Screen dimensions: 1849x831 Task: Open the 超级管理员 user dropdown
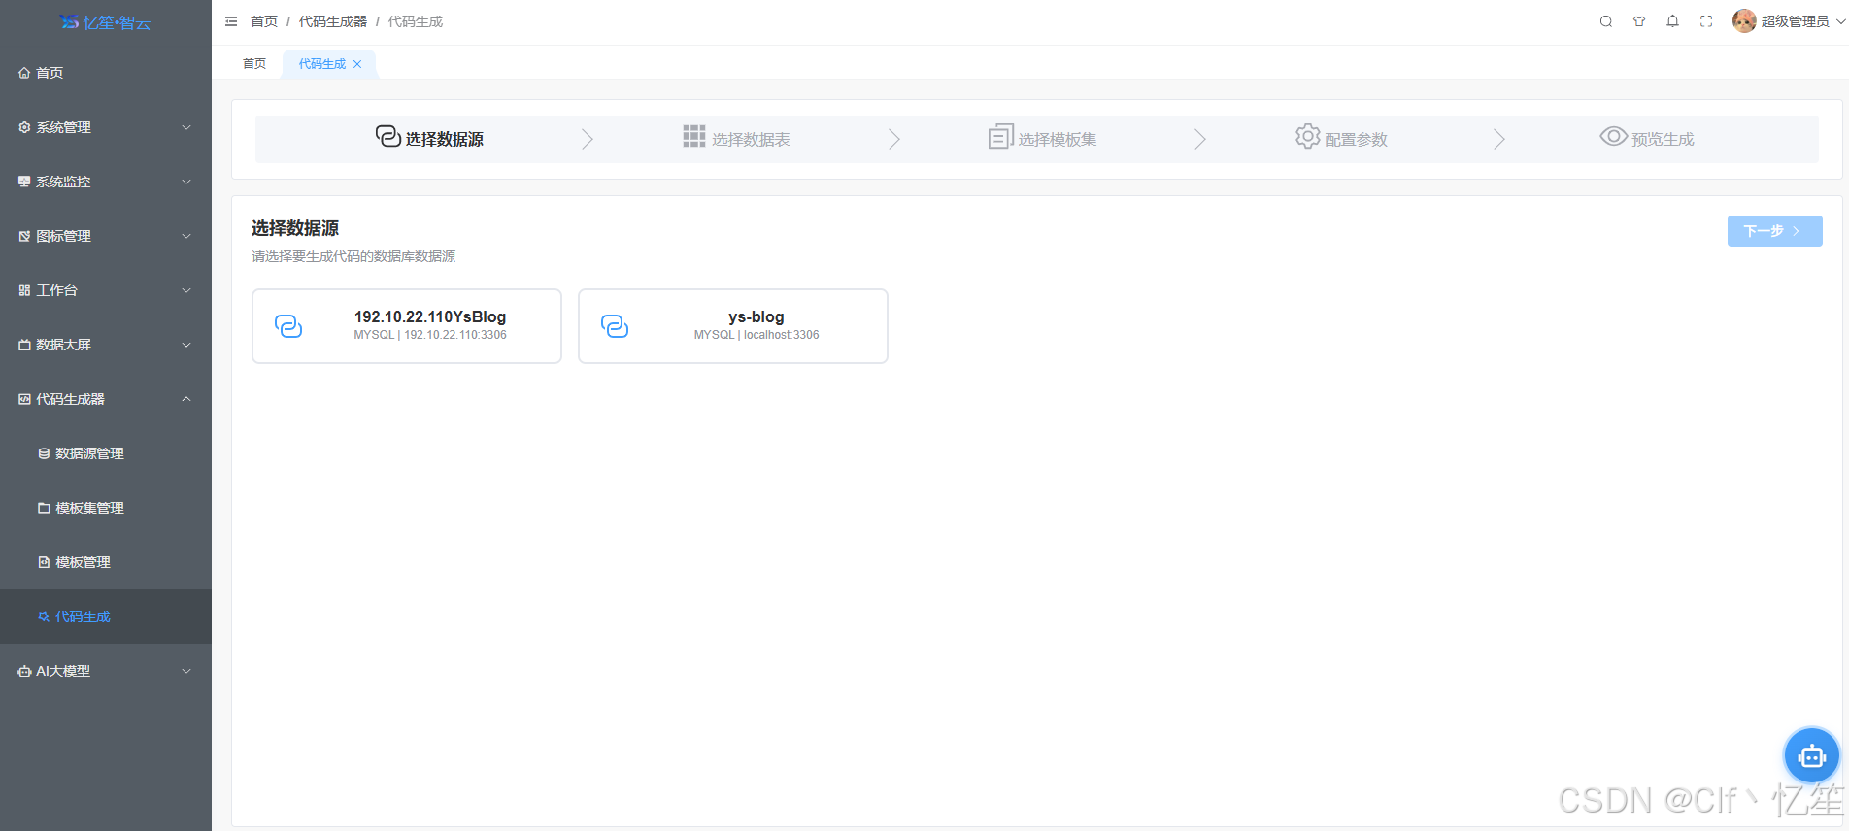[1789, 21]
